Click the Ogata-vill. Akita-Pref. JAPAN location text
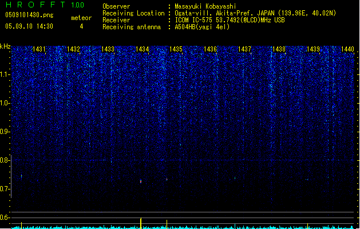This screenshot has width=360, height=229. click(x=255, y=13)
